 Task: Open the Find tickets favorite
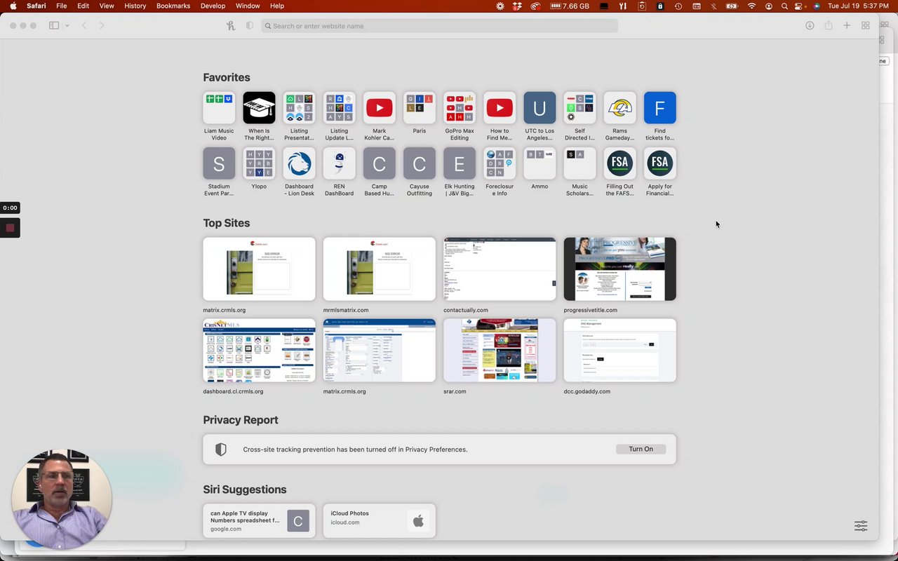pos(659,108)
